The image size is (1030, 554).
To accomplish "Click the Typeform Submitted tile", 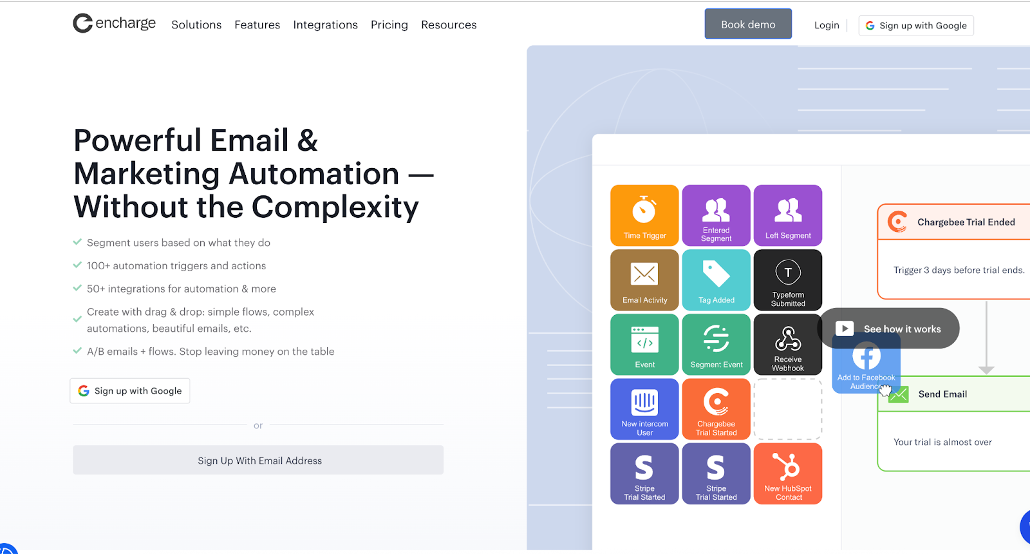I will (x=788, y=280).
